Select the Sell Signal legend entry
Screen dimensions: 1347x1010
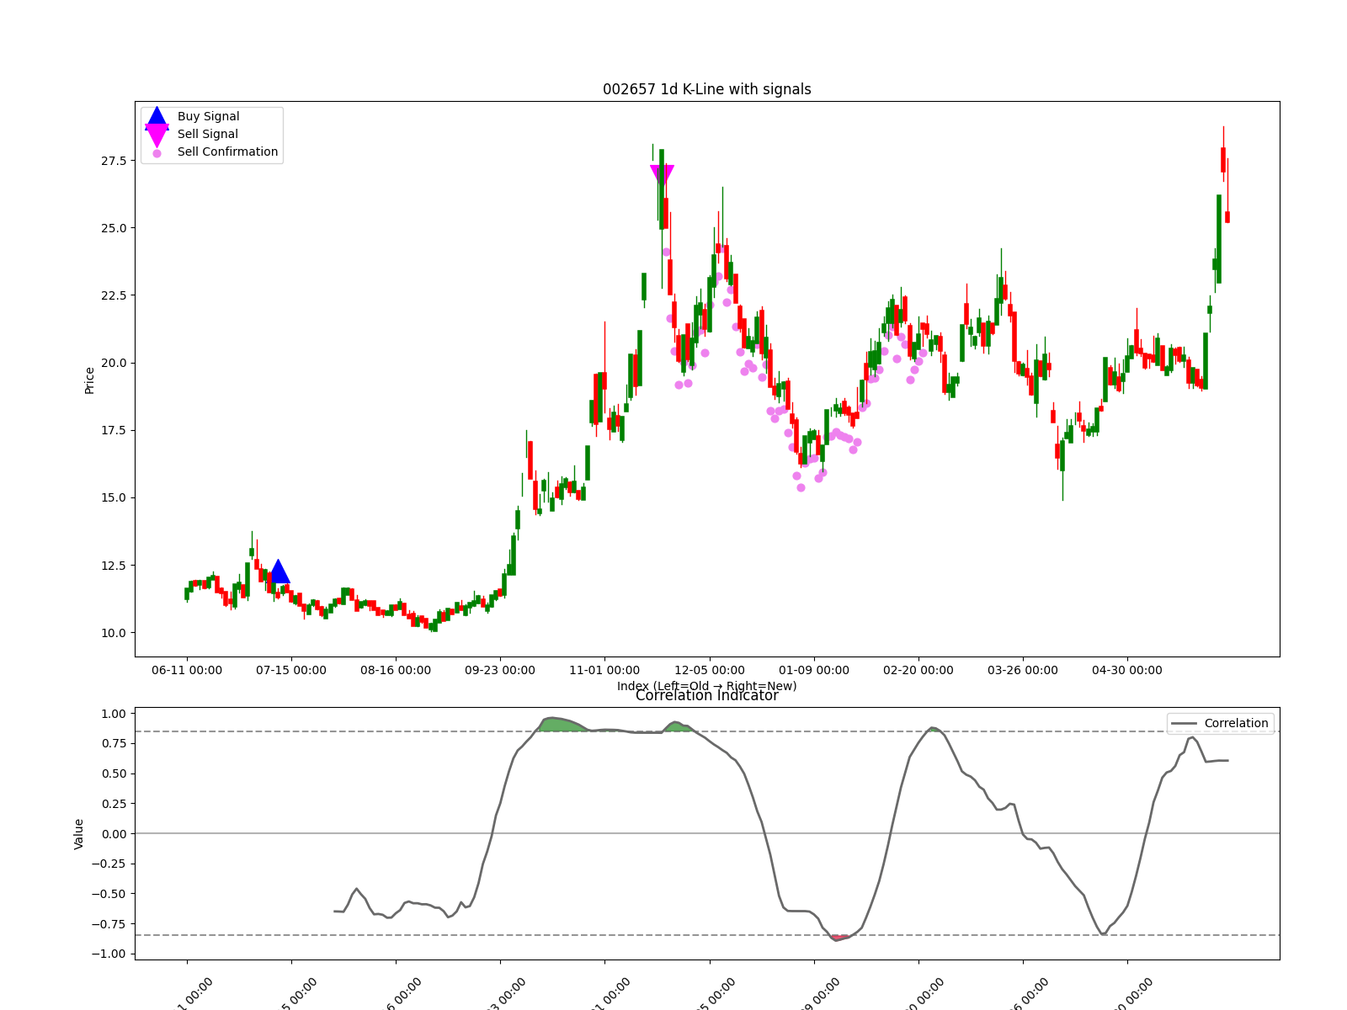207,135
